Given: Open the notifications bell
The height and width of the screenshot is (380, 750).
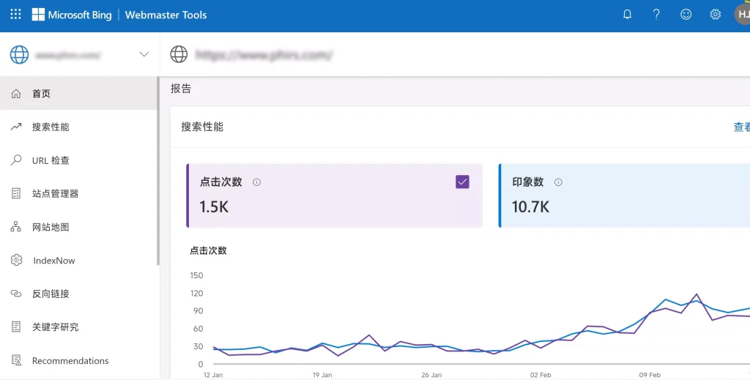Looking at the screenshot, I should pyautogui.click(x=627, y=15).
